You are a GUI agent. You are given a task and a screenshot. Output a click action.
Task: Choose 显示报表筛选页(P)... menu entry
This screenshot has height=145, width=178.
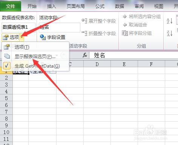35,57
